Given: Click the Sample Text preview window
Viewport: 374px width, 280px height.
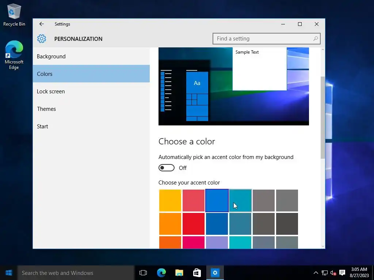Looking at the screenshot, I should 260,69.
